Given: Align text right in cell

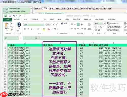Looking at the screenshot, I should (x=78, y=29).
